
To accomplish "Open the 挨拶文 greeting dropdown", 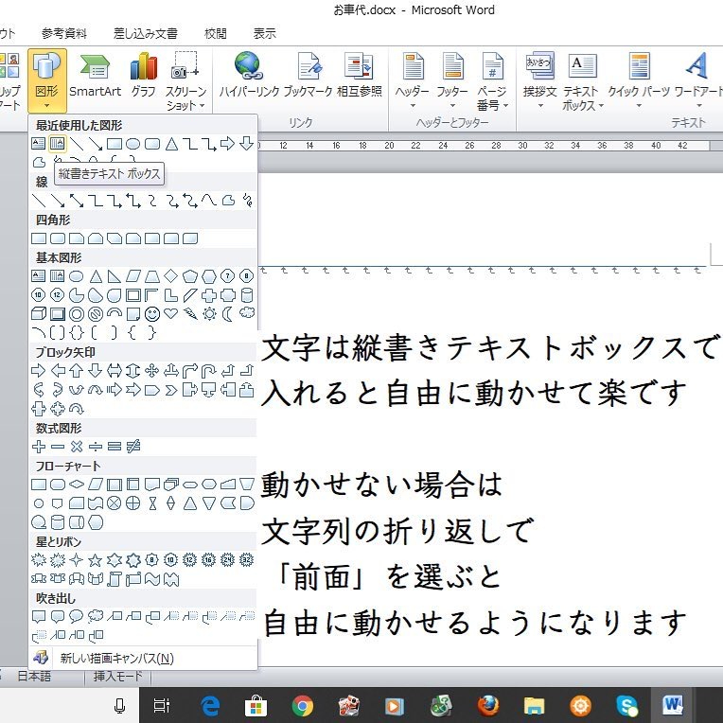I will point(540,80).
